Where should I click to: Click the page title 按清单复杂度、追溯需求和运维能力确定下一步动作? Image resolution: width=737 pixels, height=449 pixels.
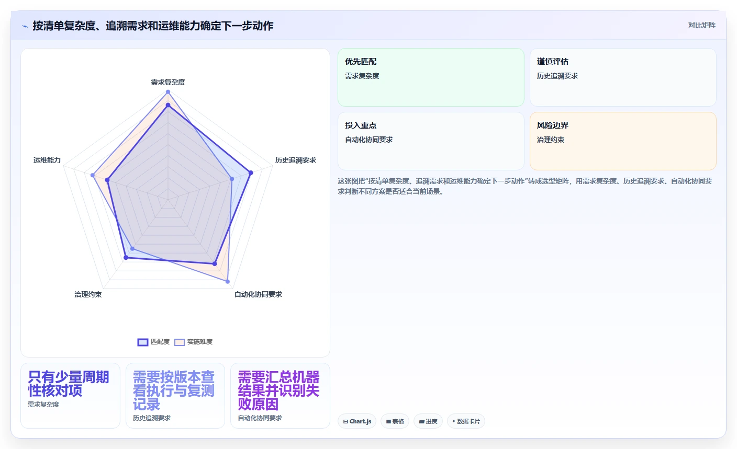tap(153, 26)
